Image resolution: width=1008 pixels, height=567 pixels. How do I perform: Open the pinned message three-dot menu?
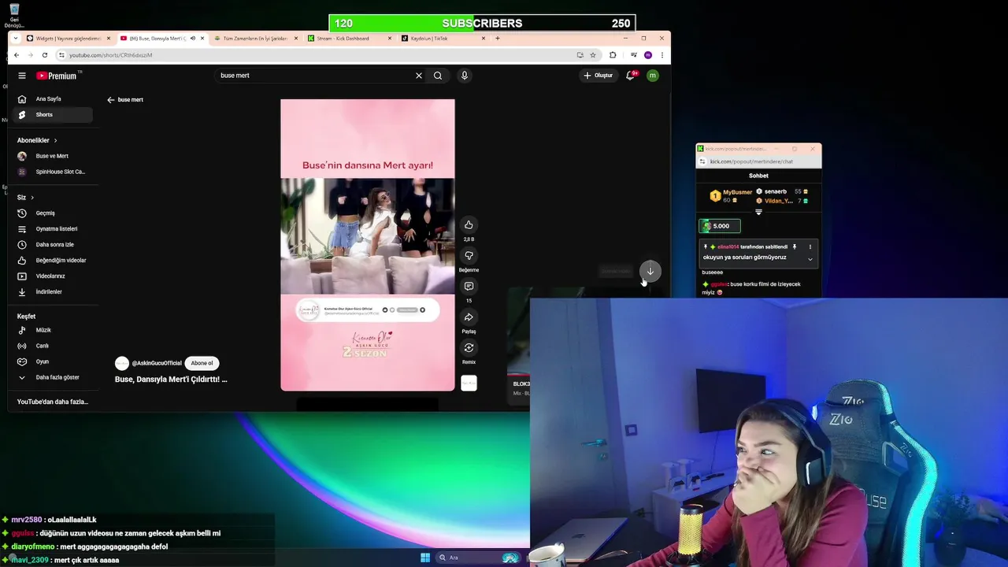point(810,247)
